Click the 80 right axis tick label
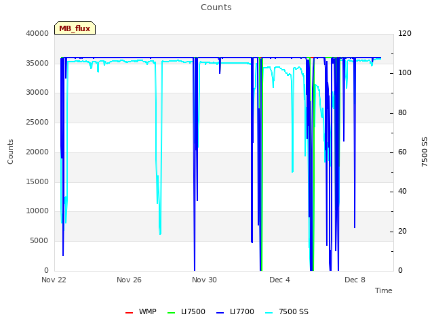The height and width of the screenshot is (325, 434). pos(402,113)
